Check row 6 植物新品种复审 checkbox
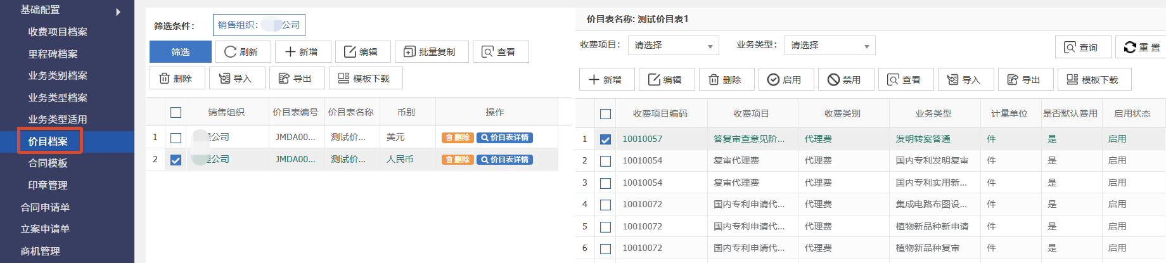This screenshot has width=1166, height=263. coord(606,249)
